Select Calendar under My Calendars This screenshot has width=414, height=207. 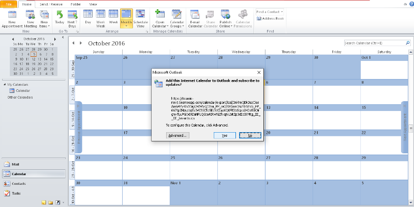pos(20,91)
